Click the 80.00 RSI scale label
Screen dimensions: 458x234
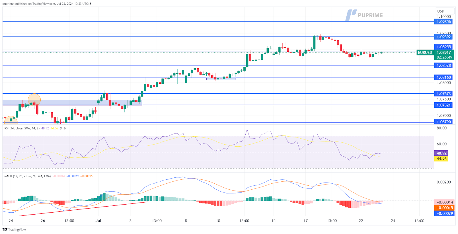[441, 128]
